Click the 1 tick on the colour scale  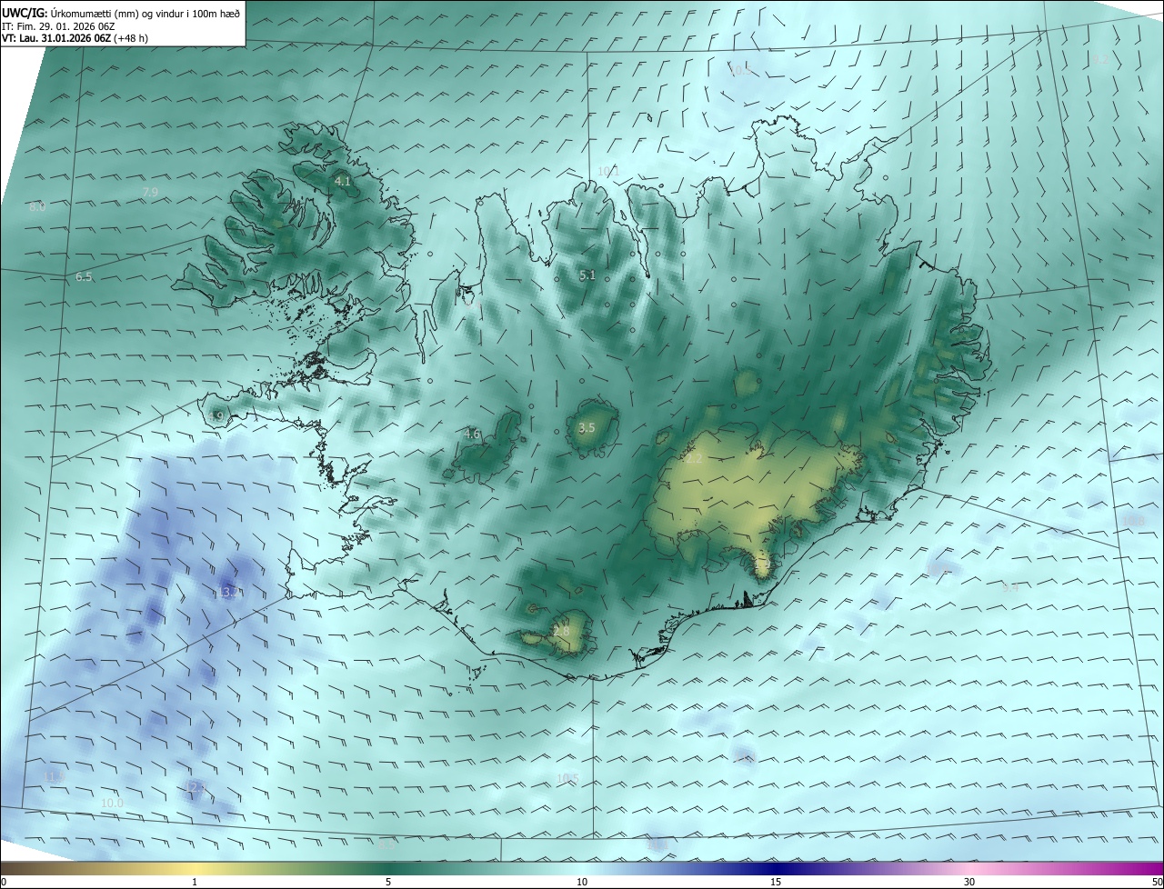click(x=195, y=882)
